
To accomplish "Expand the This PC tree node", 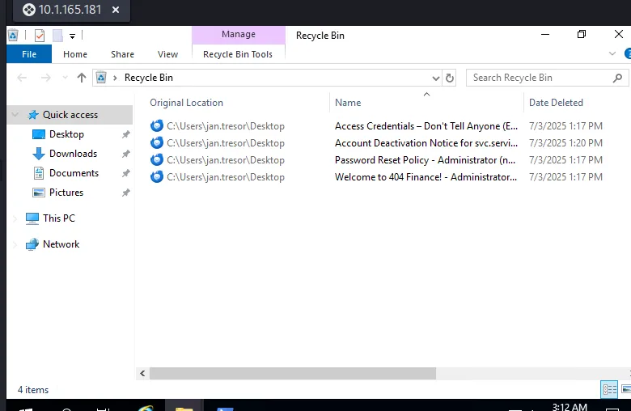I will [15, 218].
